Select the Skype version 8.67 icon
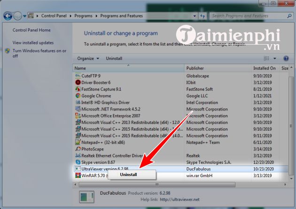The width and height of the screenshot is (296, 209). [x=78, y=162]
